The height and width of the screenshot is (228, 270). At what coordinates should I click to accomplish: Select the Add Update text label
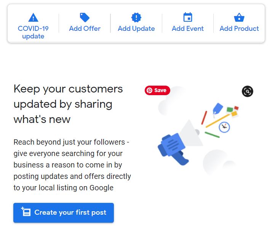136,29
